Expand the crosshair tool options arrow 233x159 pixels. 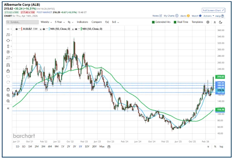pos(11,29)
